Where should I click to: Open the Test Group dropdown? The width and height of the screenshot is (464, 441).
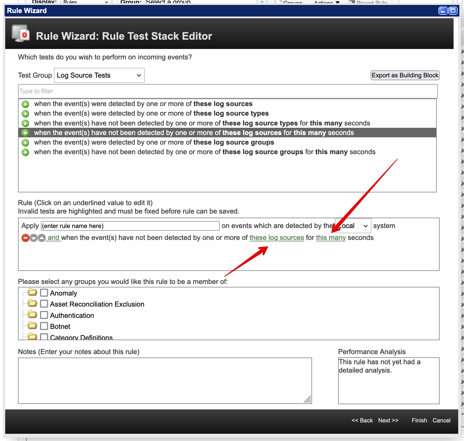pos(99,75)
